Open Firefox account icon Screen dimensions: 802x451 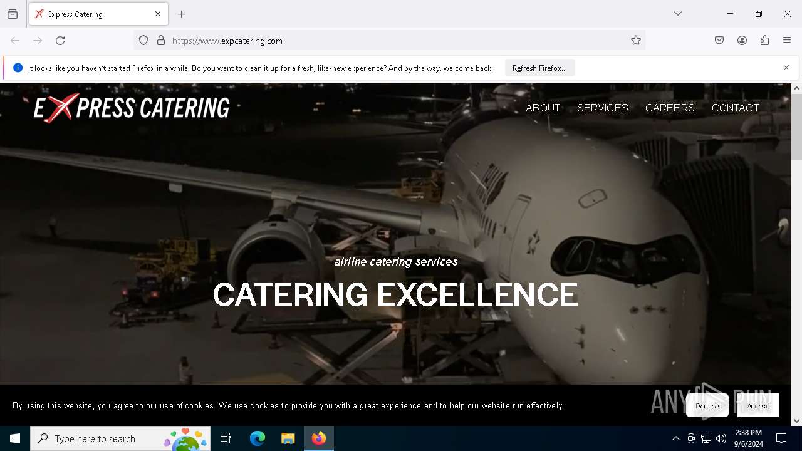(742, 41)
